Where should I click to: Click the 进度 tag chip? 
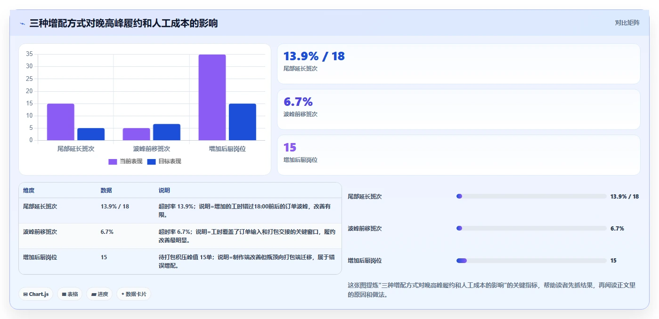(x=99, y=294)
